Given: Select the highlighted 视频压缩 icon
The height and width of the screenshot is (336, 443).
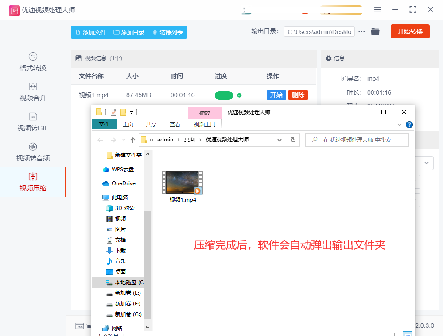Looking at the screenshot, I should coord(33,181).
